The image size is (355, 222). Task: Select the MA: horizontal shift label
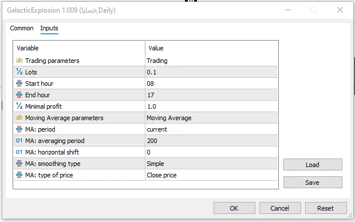[x=52, y=152]
